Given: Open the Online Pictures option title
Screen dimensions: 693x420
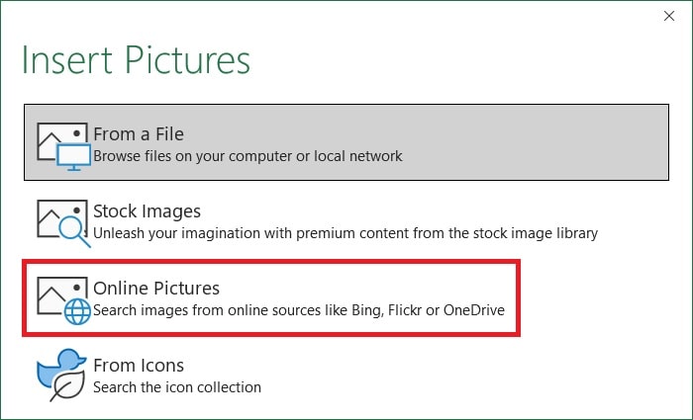Looking at the screenshot, I should point(156,289).
